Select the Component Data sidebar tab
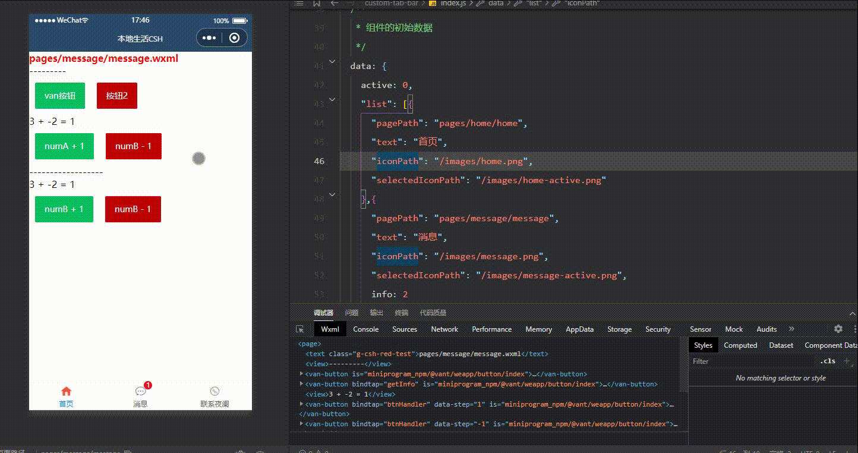 click(x=831, y=345)
